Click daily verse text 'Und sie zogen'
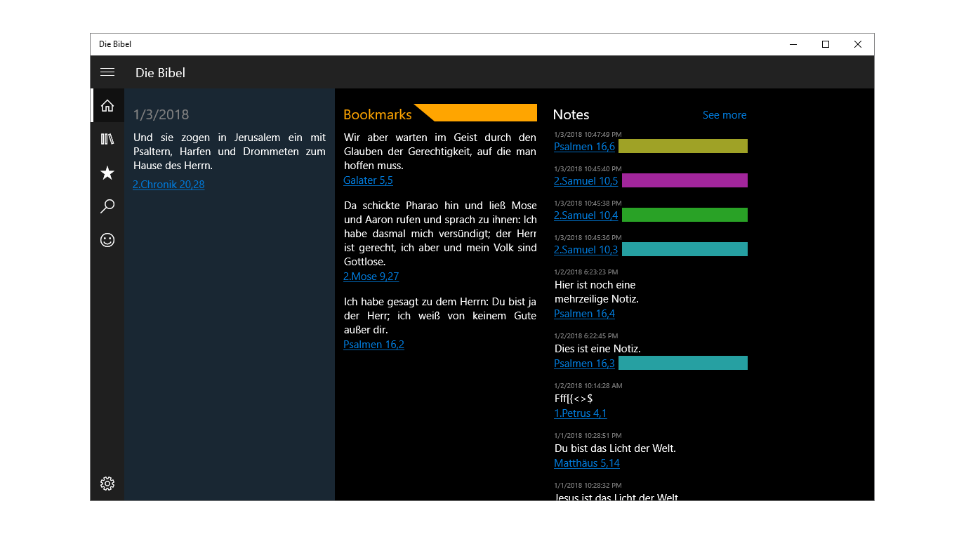 (230, 152)
